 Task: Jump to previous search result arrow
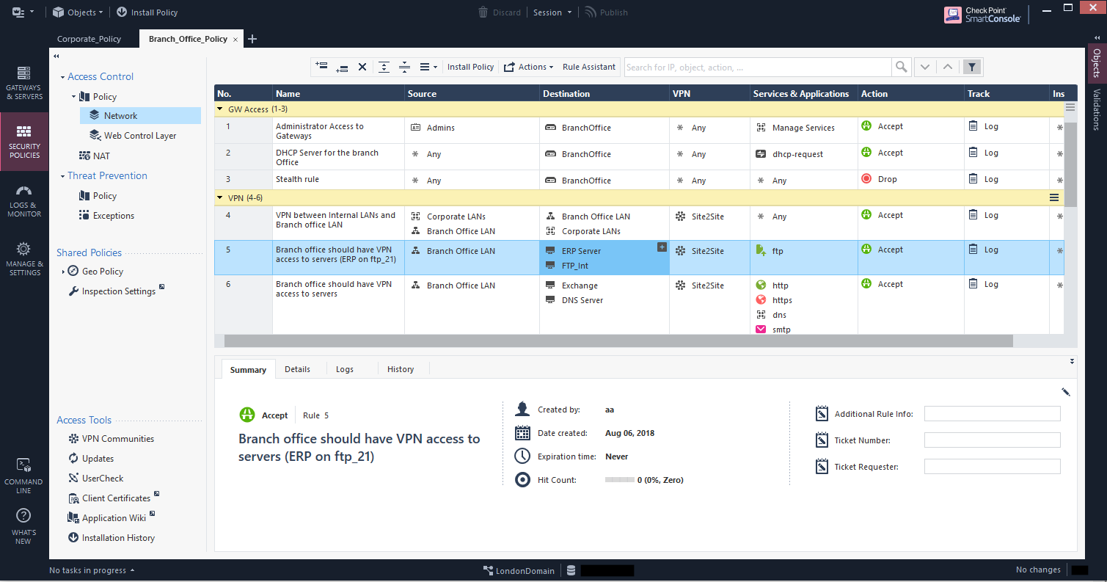[948, 67]
